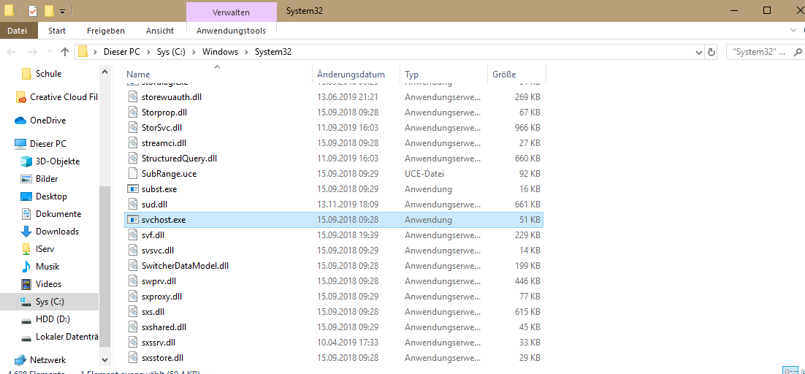Select the HDD (D:) drive icon

[x=26, y=320]
